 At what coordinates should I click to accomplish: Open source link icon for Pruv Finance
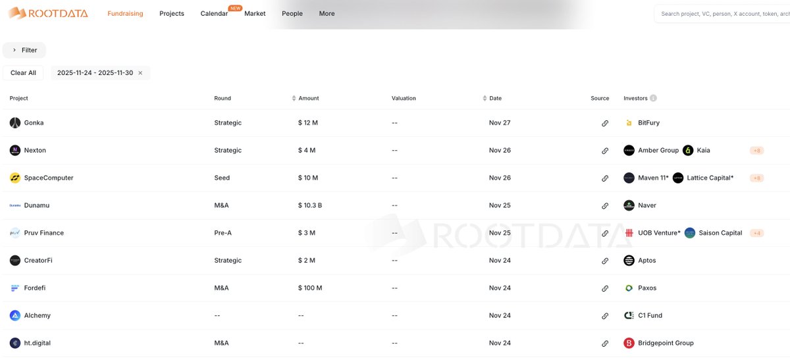pyautogui.click(x=605, y=233)
